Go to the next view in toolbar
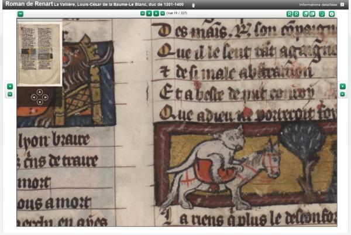The height and width of the screenshot is (235, 351). [156, 13]
